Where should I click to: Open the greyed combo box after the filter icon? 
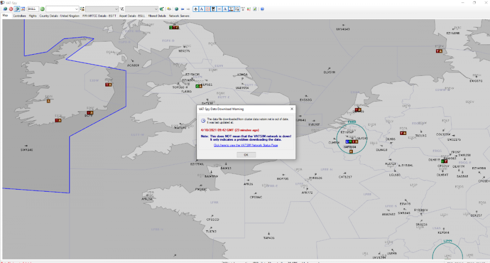pos(142,9)
